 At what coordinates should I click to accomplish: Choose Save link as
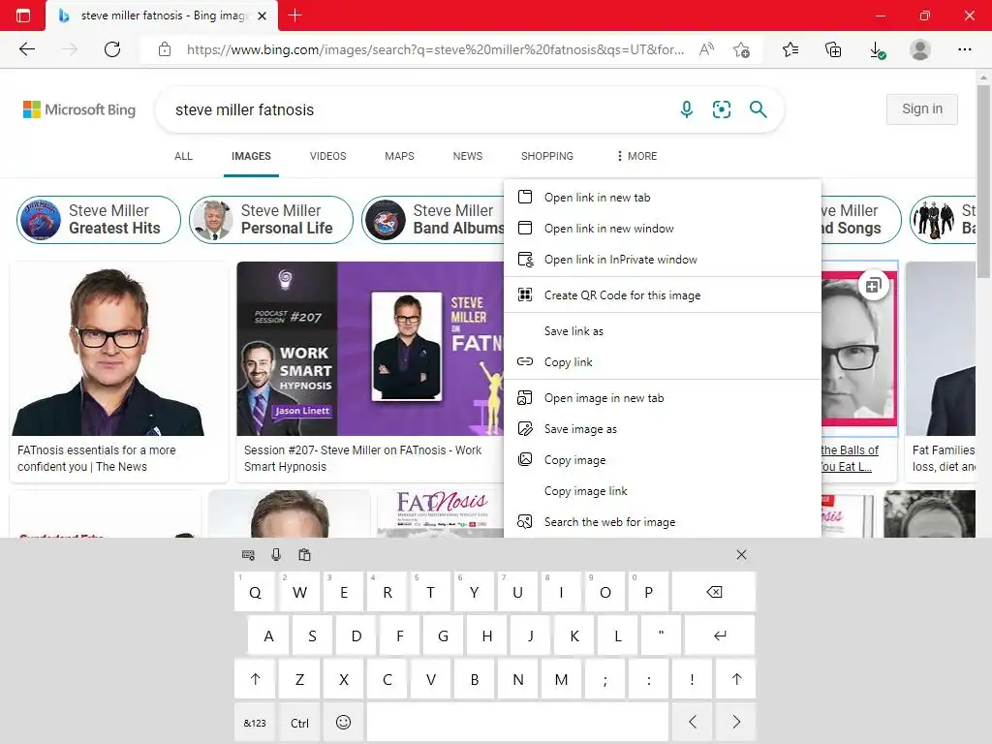663,331
